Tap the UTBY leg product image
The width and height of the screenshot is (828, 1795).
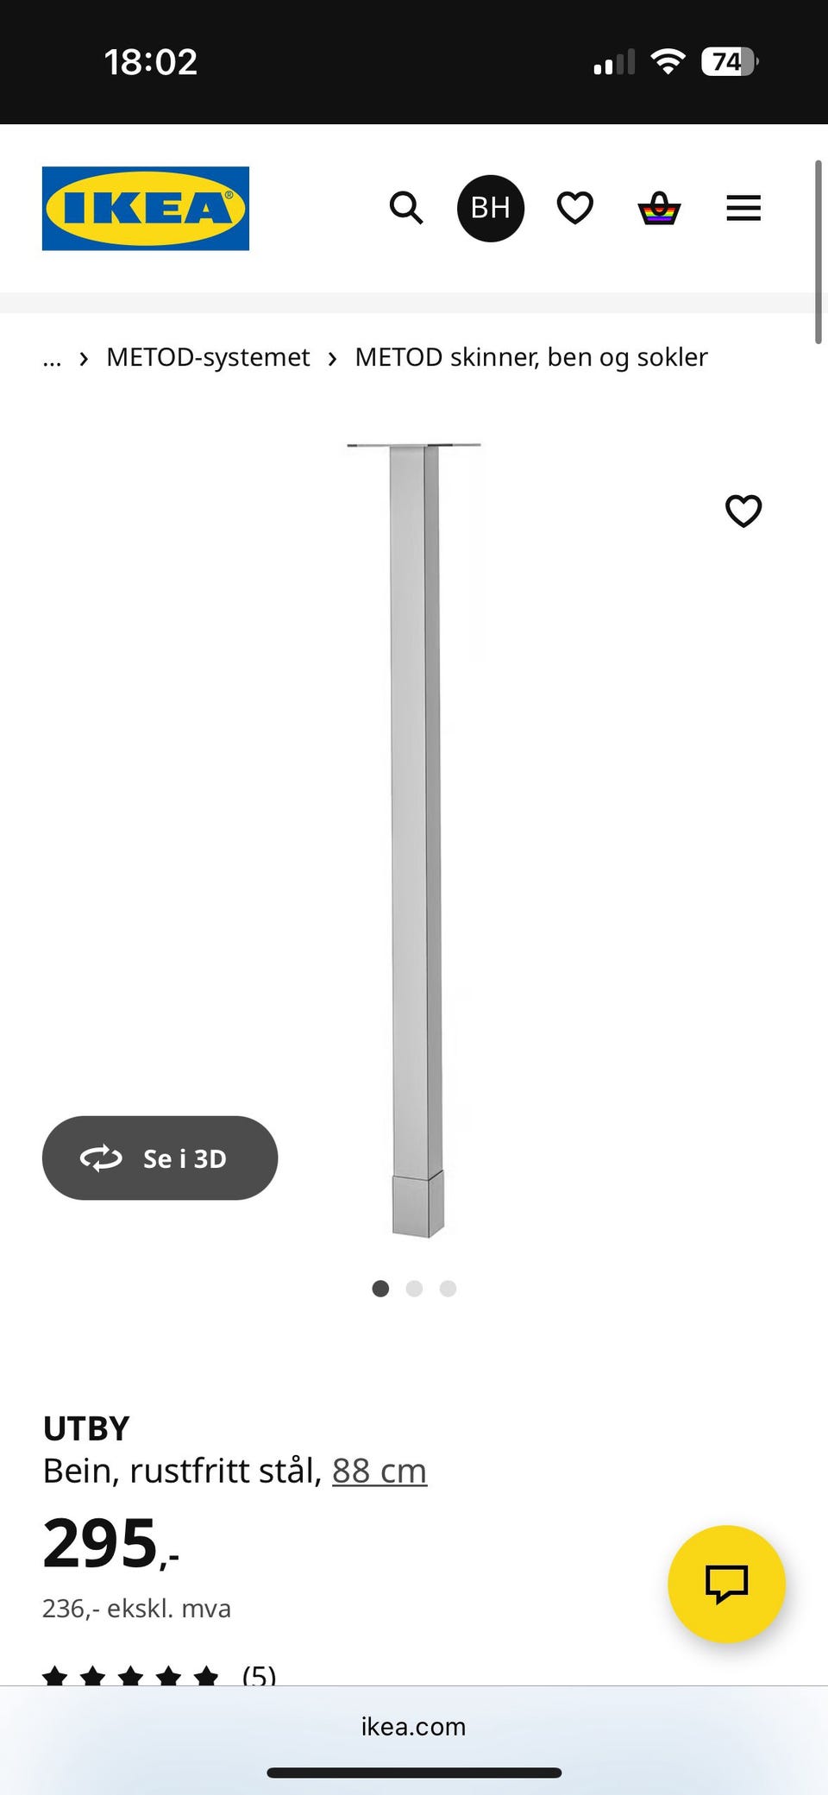414,840
